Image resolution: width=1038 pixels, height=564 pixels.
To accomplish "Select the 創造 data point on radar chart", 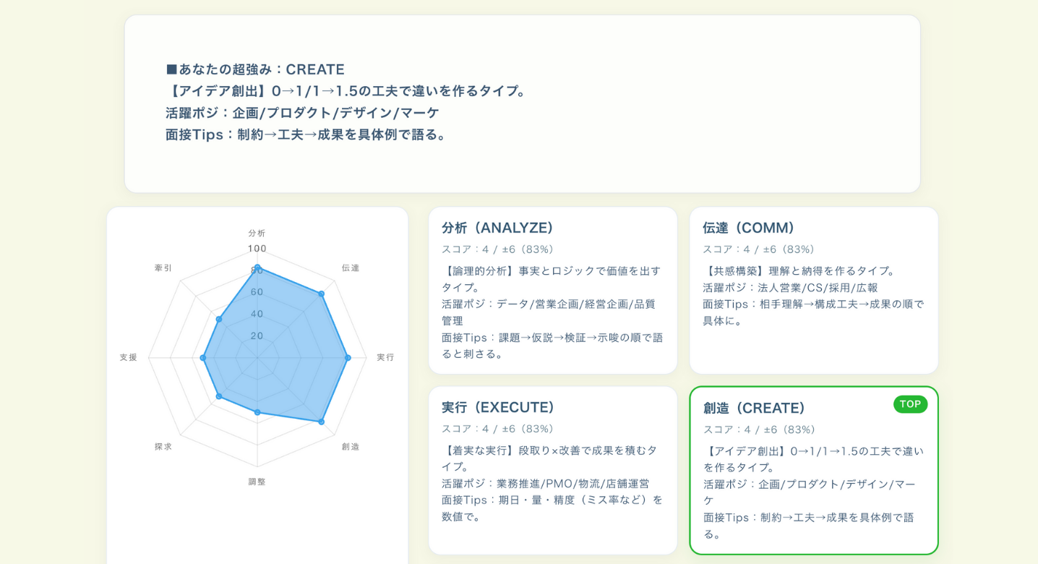I will coord(322,422).
